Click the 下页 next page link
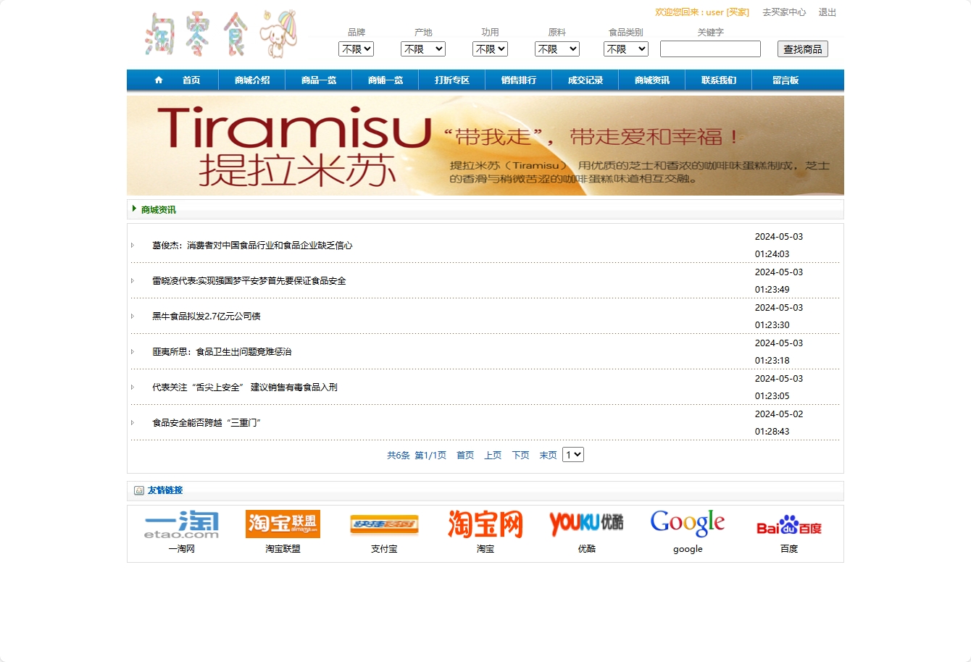This screenshot has width=971, height=662. 520,456
